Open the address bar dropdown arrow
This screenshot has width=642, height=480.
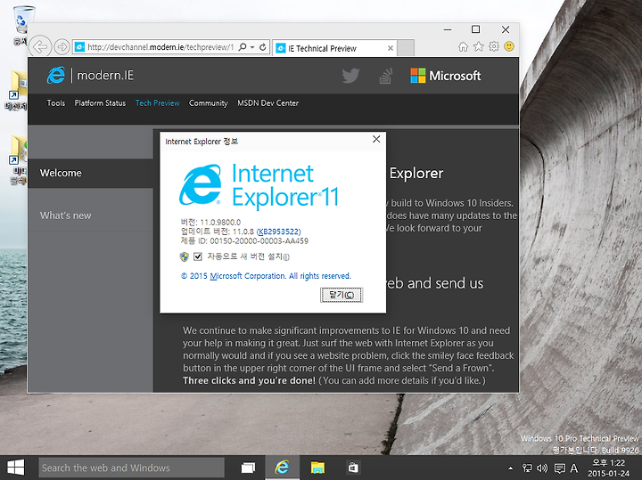[x=252, y=47]
